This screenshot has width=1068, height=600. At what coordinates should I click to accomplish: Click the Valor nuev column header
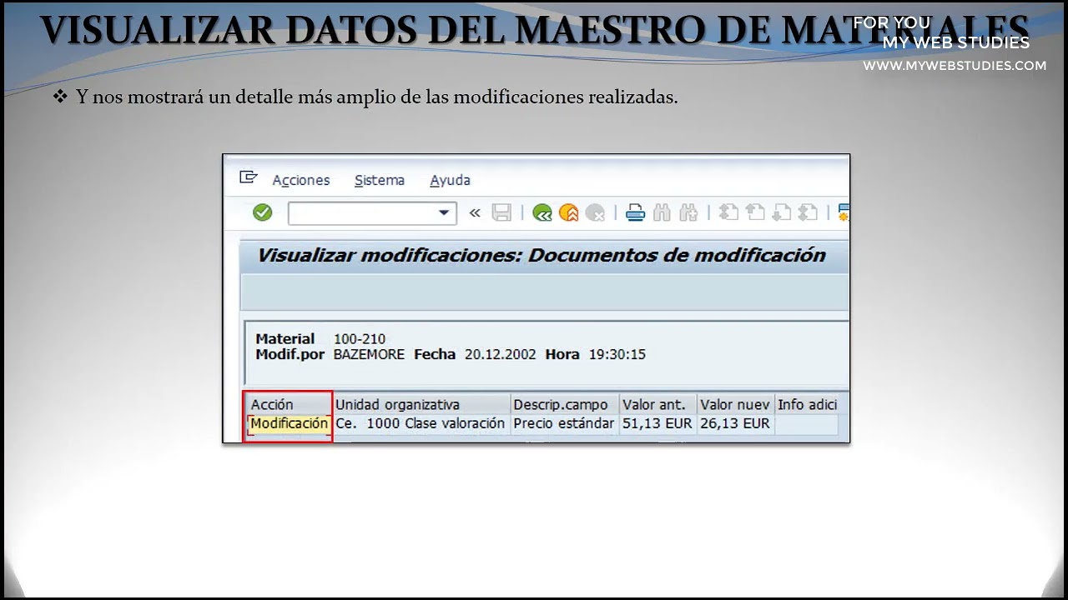tap(736, 404)
